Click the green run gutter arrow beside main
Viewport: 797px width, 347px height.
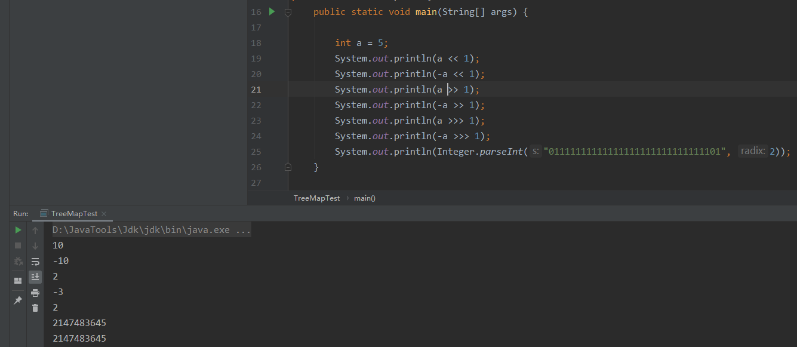point(272,11)
